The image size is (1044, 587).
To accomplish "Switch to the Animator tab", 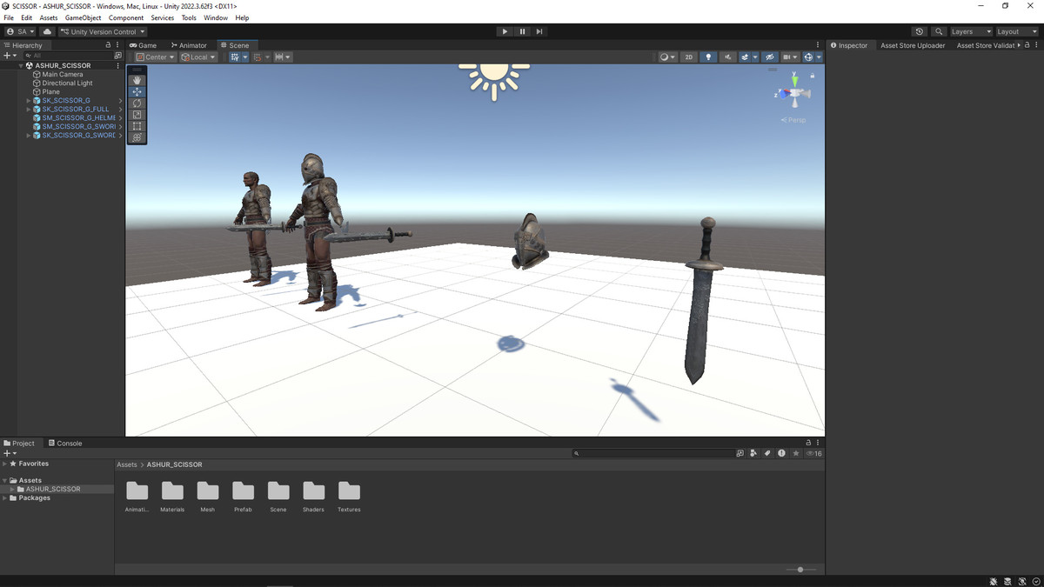I will point(189,45).
